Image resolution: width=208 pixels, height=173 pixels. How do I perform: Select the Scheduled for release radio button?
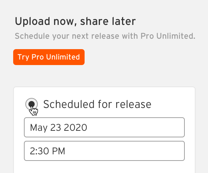click(x=32, y=104)
